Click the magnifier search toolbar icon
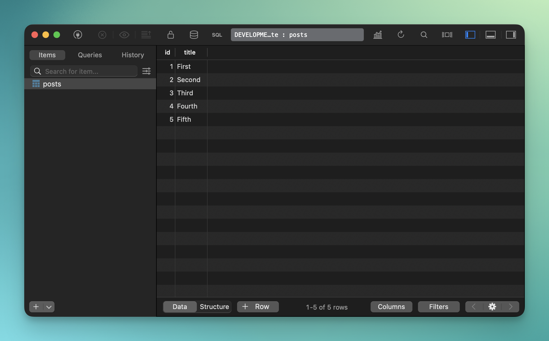 pyautogui.click(x=424, y=35)
